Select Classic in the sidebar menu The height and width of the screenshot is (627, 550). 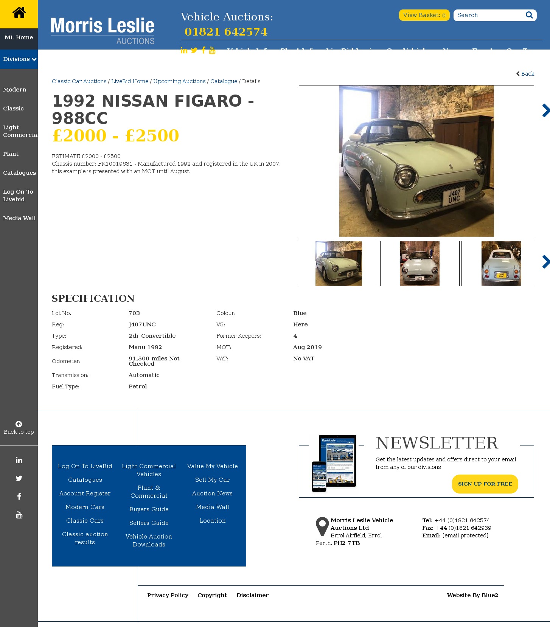(13, 109)
